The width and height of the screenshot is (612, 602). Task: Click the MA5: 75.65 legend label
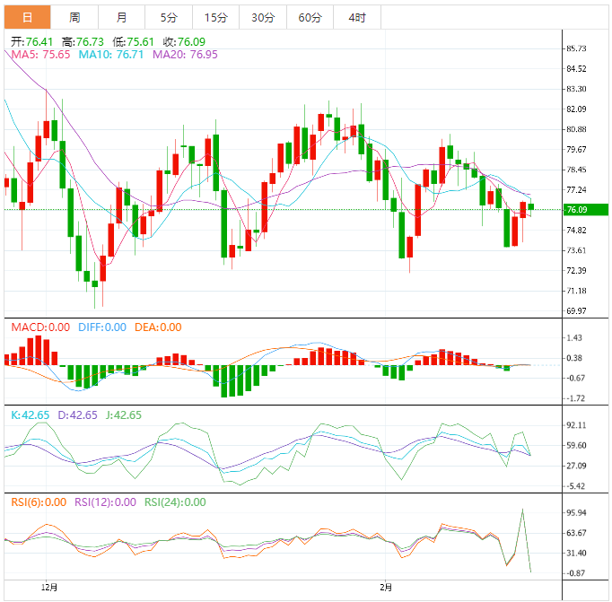click(41, 55)
